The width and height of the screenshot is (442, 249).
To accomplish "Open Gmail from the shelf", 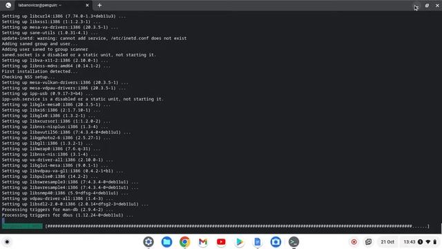I will pyautogui.click(x=203, y=242).
